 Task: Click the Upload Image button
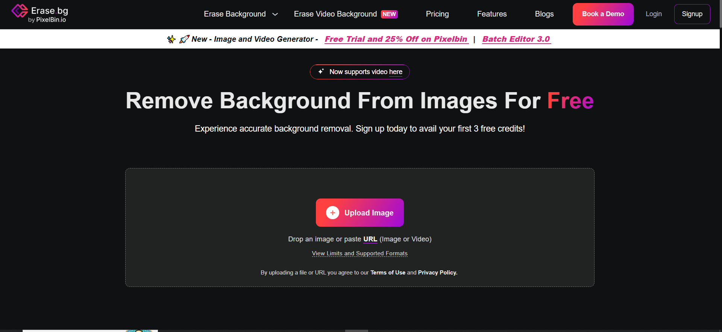360,213
